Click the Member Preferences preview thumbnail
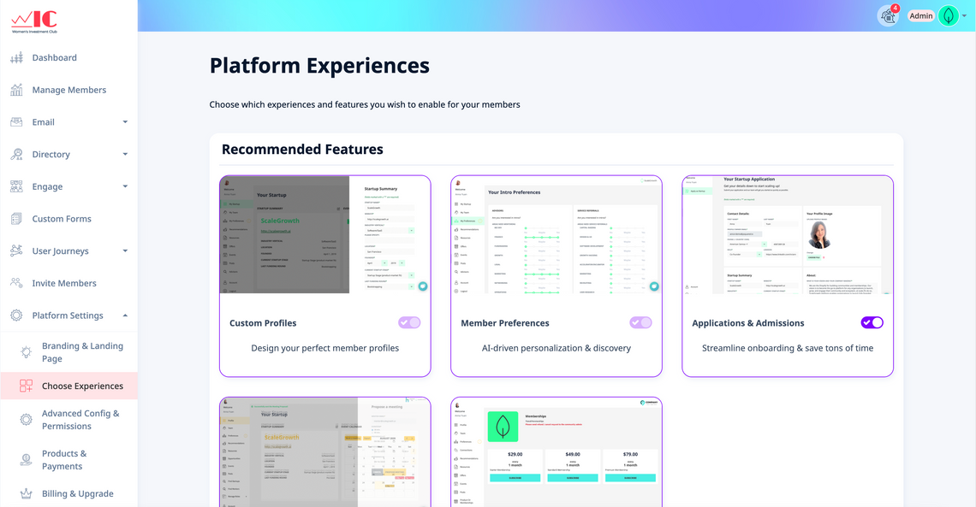 [556, 235]
